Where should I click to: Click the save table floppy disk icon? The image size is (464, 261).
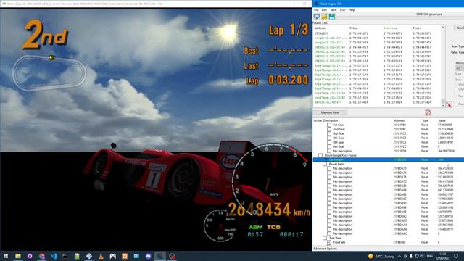click(332, 17)
